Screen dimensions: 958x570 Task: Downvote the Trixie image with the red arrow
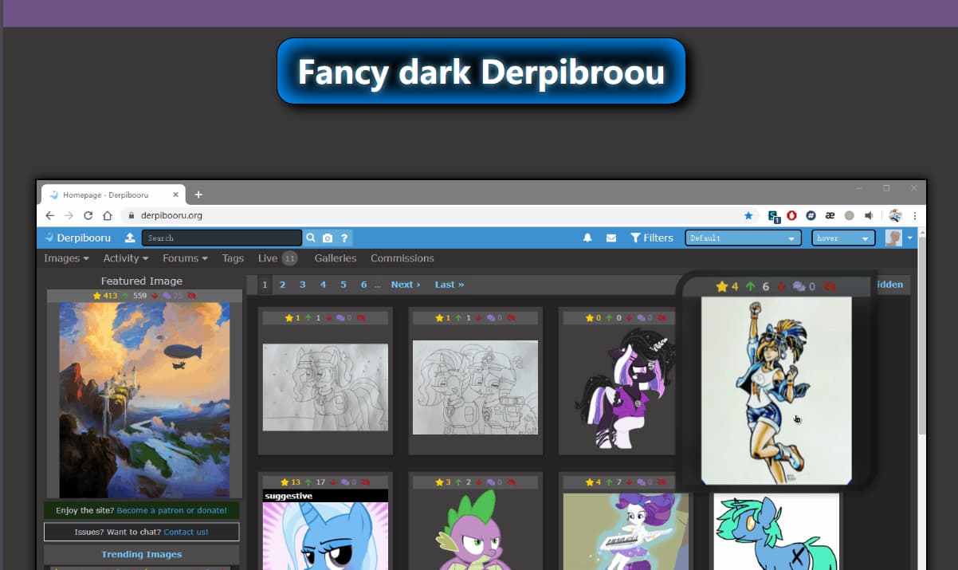coord(332,482)
